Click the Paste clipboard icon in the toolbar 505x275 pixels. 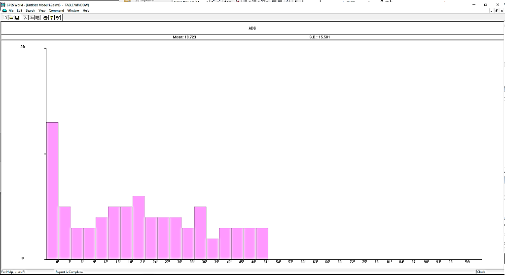(37, 18)
